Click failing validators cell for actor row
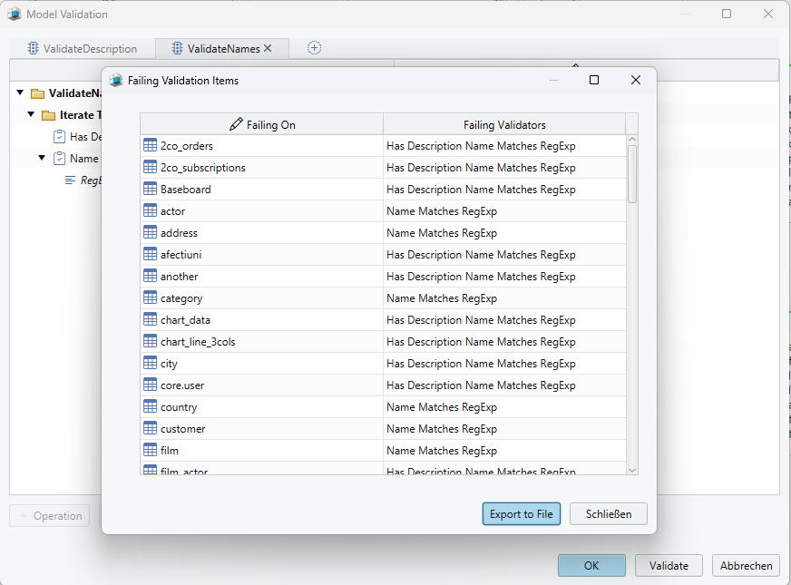Viewport: 791px width, 585px height. coord(504,210)
